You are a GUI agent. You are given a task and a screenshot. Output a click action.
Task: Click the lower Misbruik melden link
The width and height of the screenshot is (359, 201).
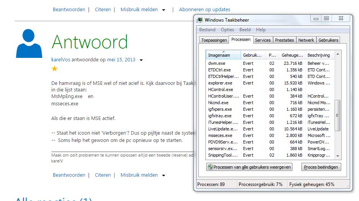pyautogui.click(x=139, y=175)
